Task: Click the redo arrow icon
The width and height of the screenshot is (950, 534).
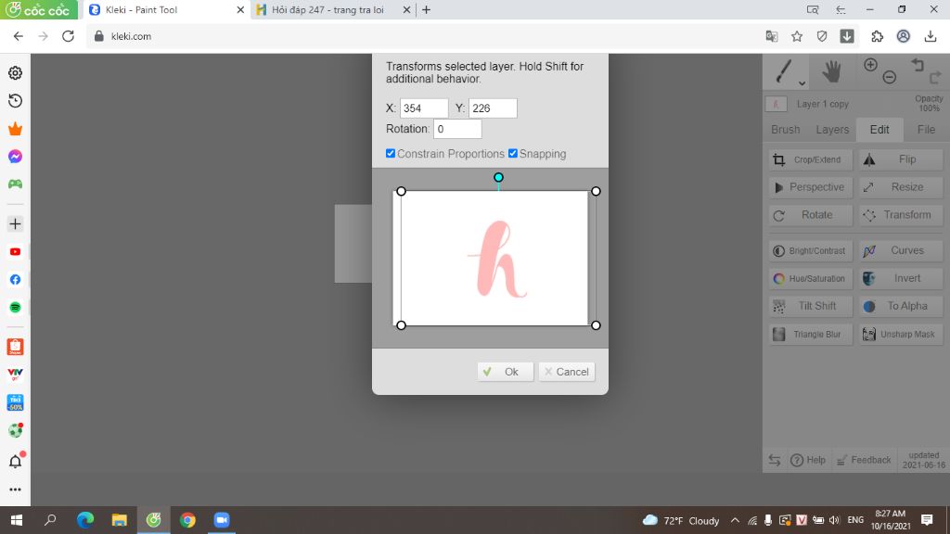Action: 934,77
